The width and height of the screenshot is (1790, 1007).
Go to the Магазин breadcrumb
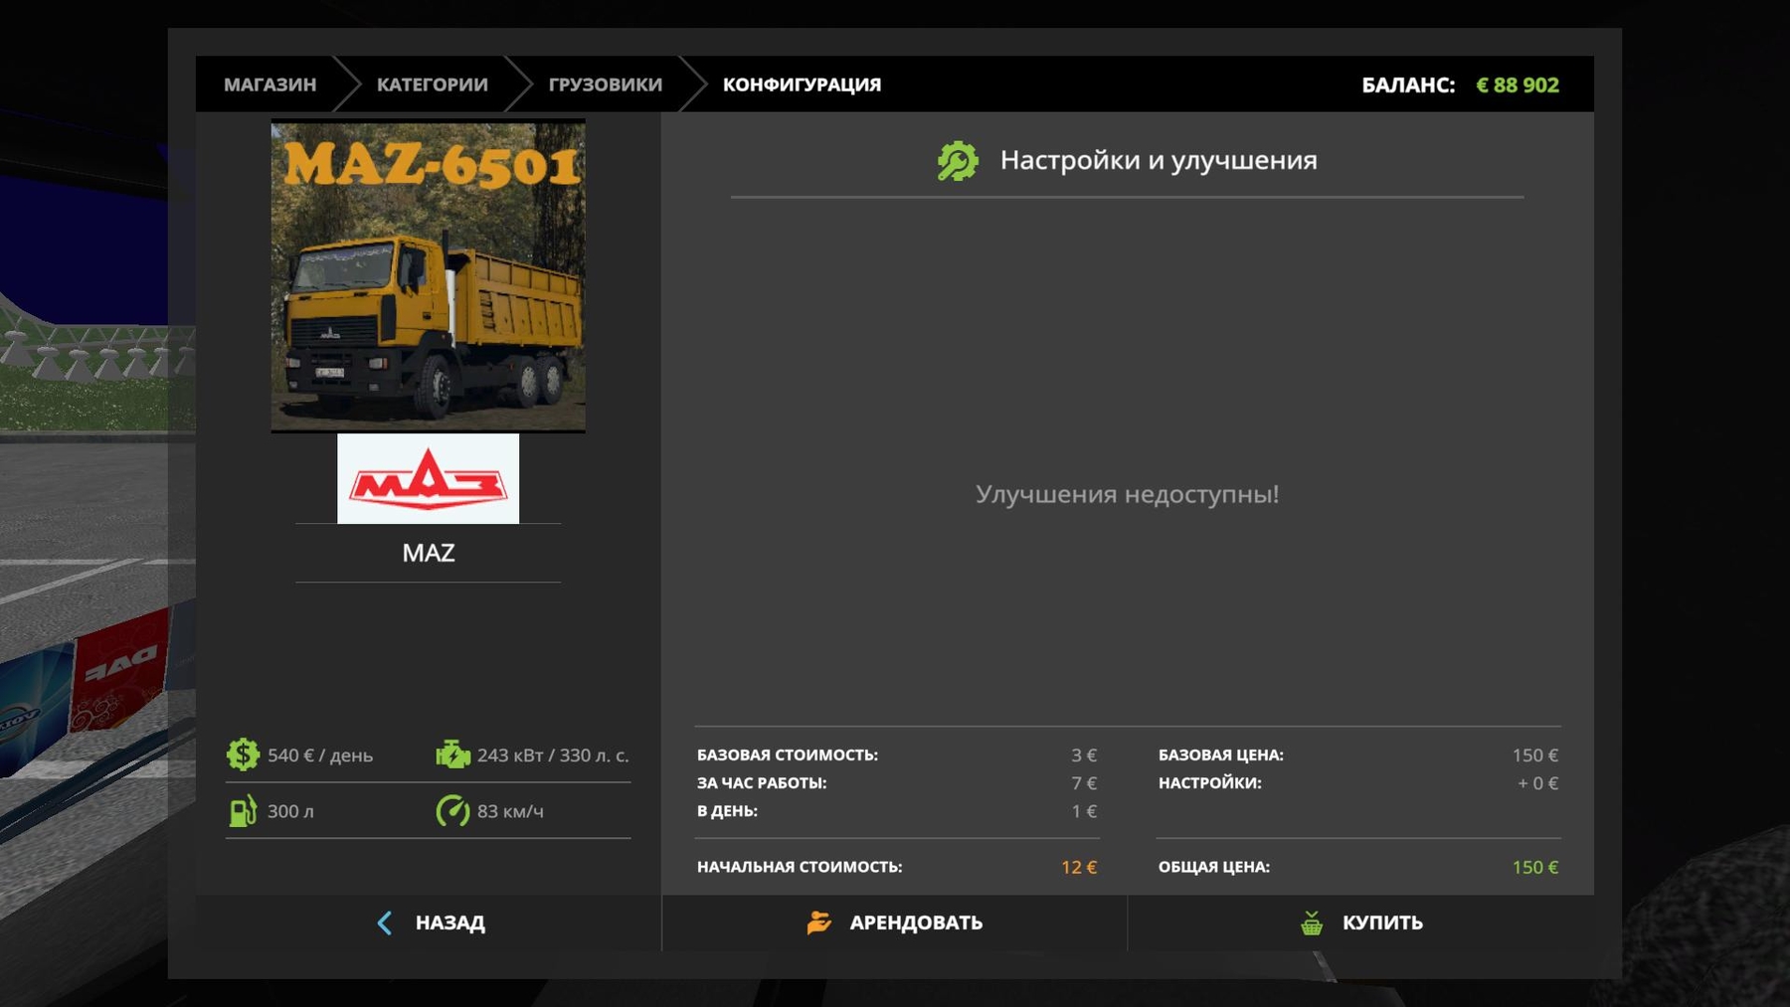coord(269,84)
